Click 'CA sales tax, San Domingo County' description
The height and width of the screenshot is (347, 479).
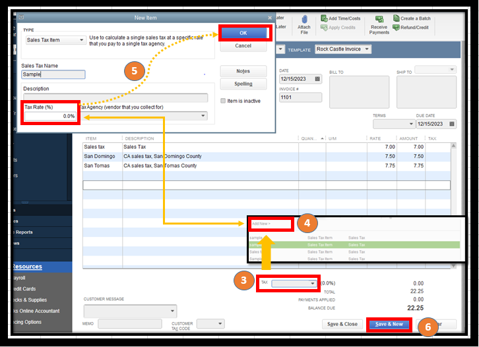click(x=162, y=157)
